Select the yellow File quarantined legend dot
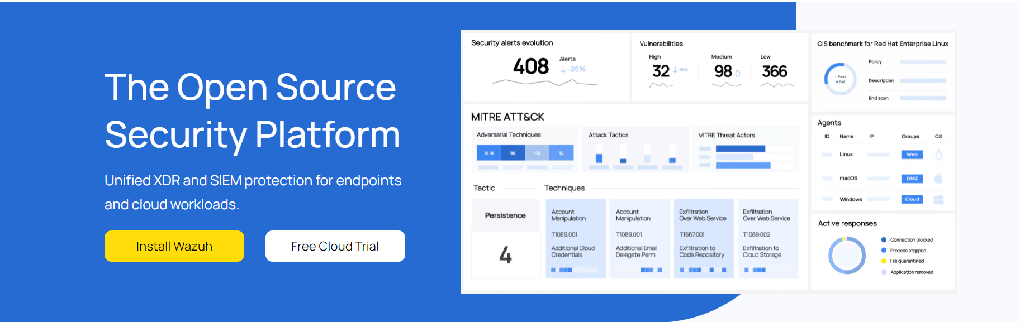 pos(884,261)
